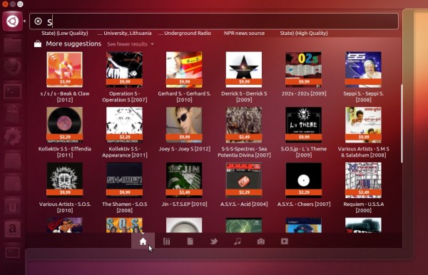Image resolution: width=428 pixels, height=275 pixels.
Task: Switch to the Applications lens
Action: [x=166, y=242]
